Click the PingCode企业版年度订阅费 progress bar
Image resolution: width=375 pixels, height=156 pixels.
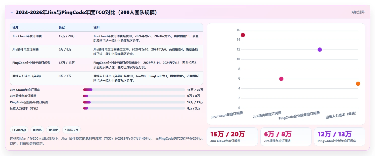(x=134, y=102)
